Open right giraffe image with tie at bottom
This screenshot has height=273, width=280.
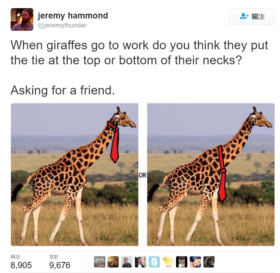(211, 174)
